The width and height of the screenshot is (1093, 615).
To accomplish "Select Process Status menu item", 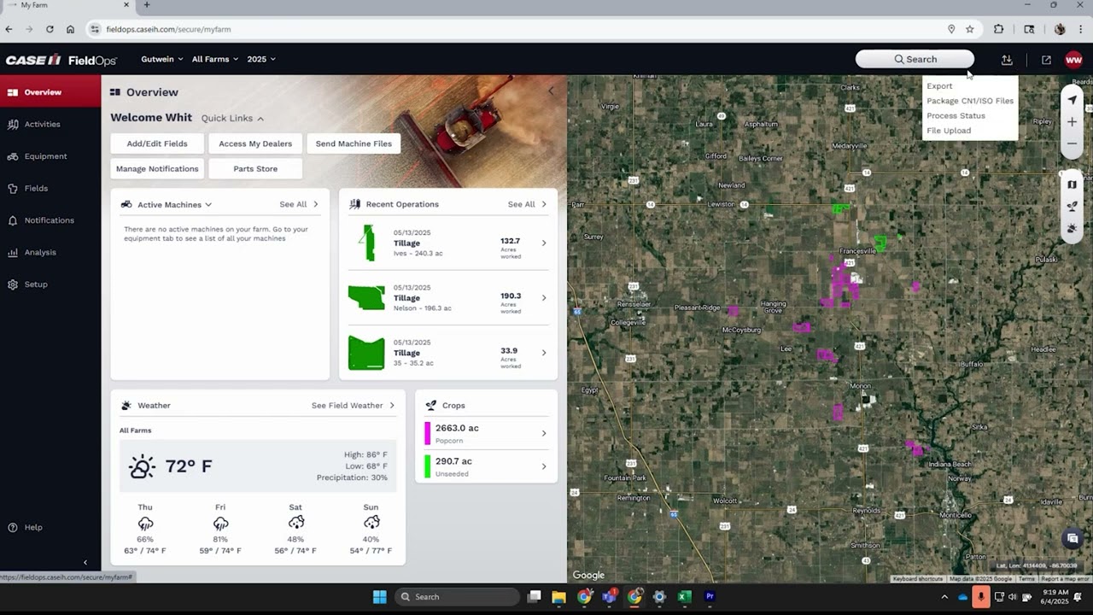I will tap(956, 116).
